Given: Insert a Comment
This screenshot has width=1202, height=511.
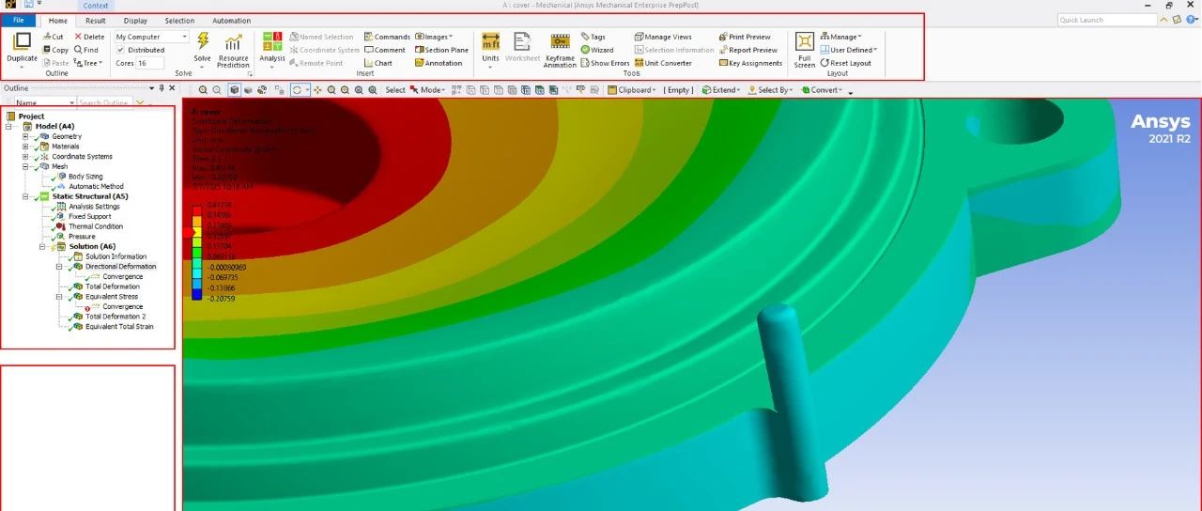Looking at the screenshot, I should tap(385, 50).
